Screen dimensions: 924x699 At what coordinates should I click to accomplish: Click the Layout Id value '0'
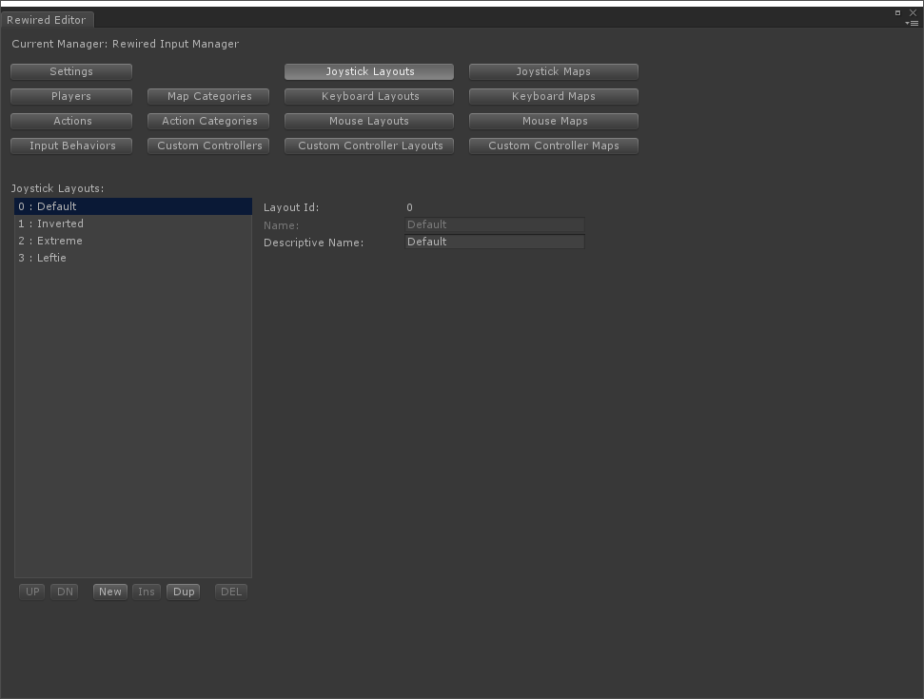[x=409, y=207]
